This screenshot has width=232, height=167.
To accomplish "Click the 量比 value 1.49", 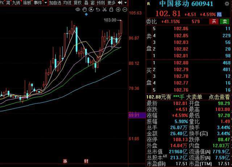I will pyautogui.click(x=225, y=121).
